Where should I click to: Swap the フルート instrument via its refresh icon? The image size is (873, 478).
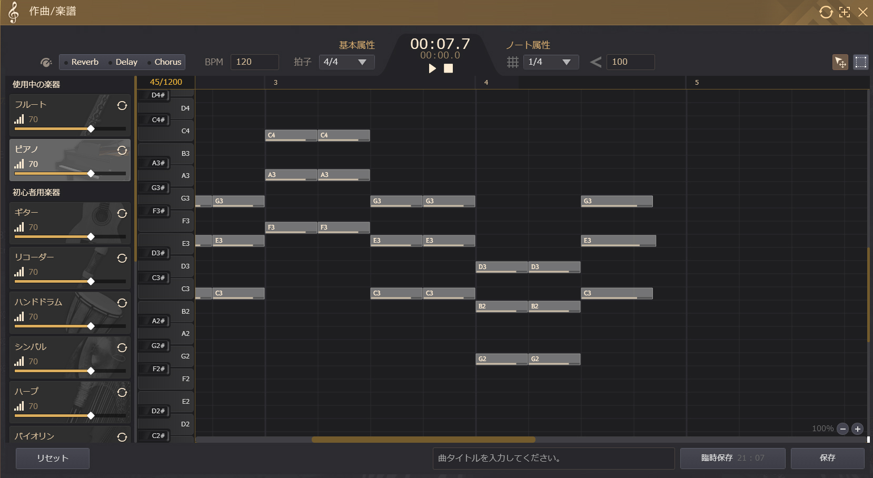(122, 106)
